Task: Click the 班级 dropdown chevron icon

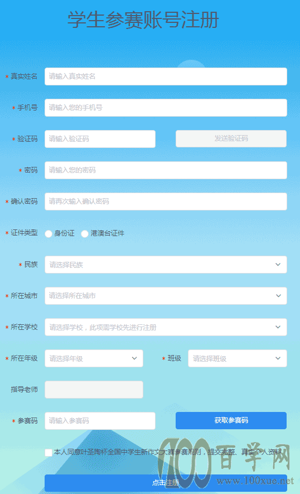Action: [278, 358]
